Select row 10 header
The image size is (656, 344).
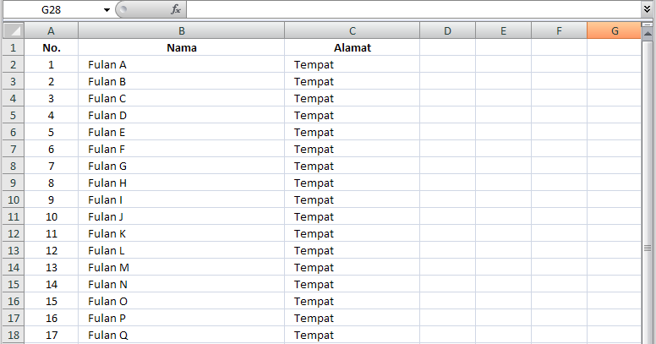click(x=14, y=199)
